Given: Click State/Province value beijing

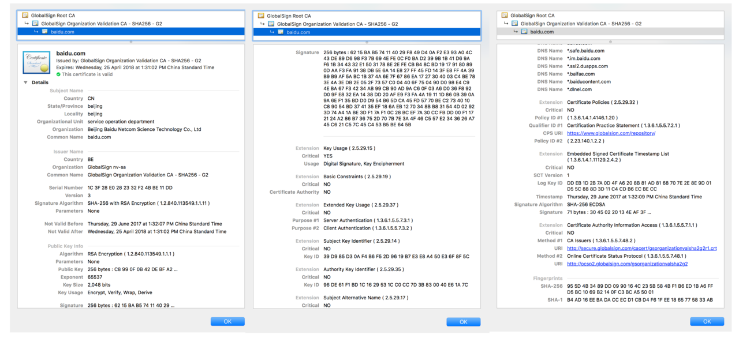Looking at the screenshot, I should tap(95, 107).
